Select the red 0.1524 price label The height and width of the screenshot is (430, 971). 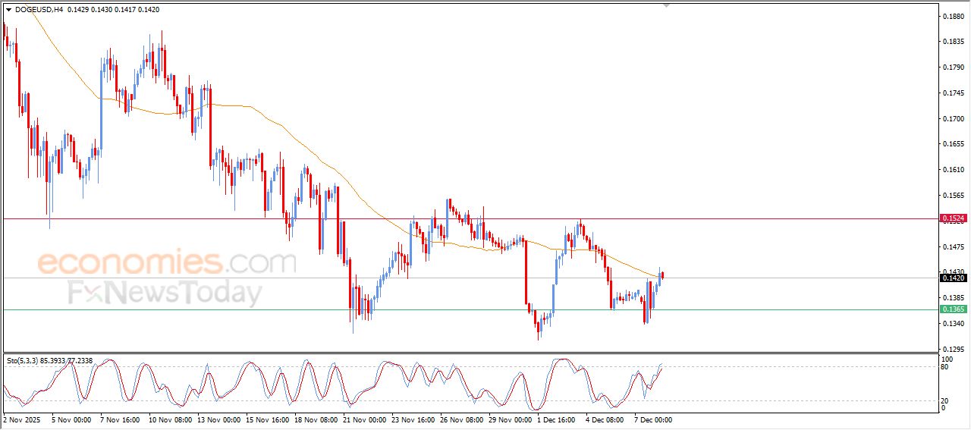[954, 218]
